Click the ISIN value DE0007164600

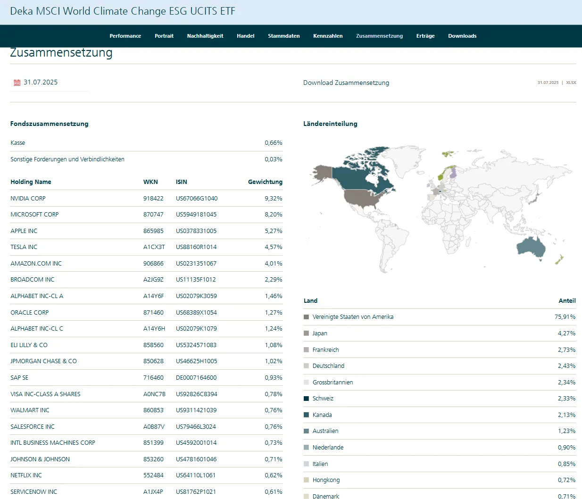click(x=196, y=378)
